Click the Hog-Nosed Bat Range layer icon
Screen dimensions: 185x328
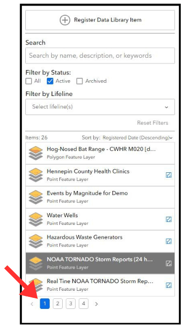[36, 153]
